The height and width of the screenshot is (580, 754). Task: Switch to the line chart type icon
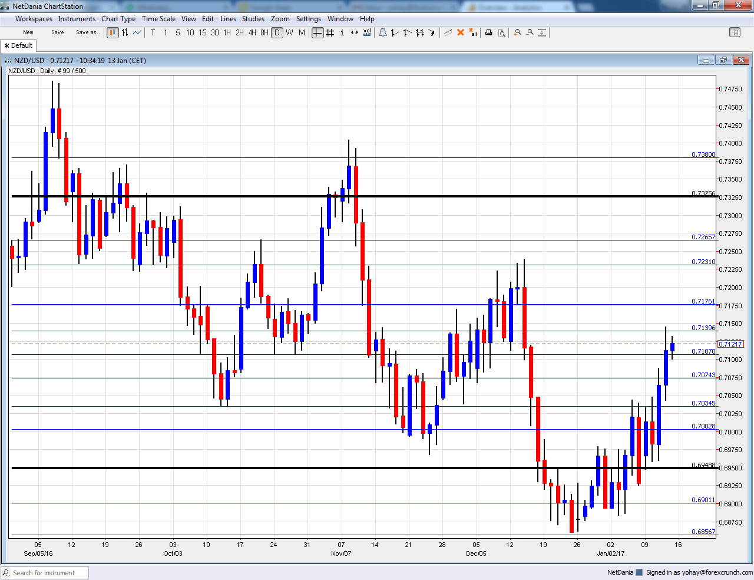pyautogui.click(x=137, y=33)
